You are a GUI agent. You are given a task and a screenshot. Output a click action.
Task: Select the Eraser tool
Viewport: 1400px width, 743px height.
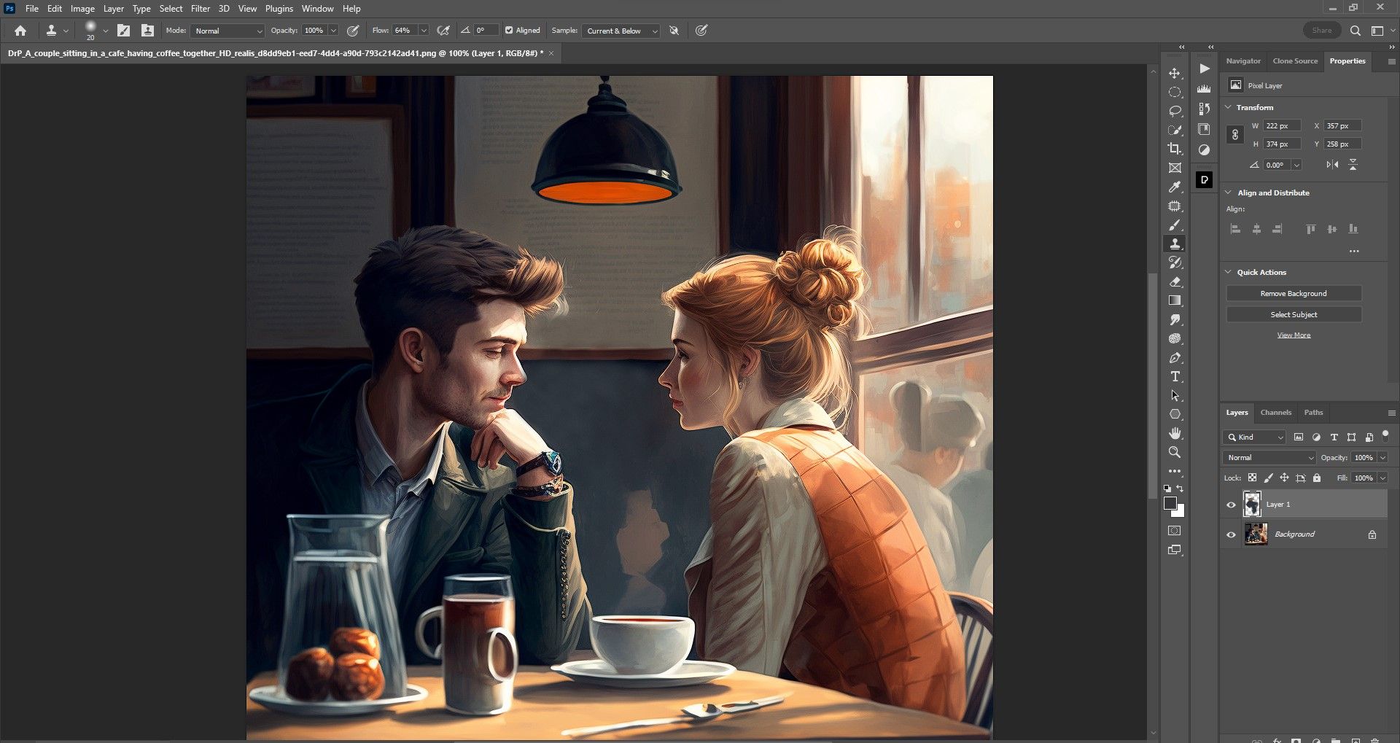click(x=1175, y=282)
